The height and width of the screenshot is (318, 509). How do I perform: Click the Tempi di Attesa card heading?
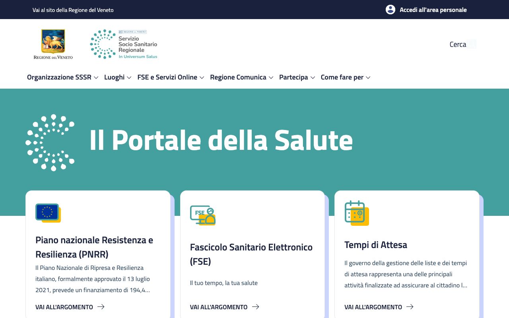376,245
